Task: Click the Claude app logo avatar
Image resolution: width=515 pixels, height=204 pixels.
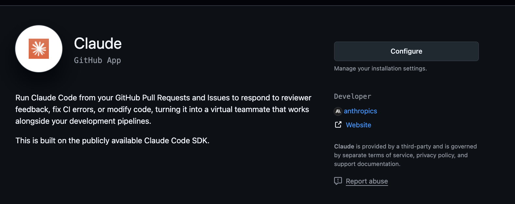Action: pos(39,49)
